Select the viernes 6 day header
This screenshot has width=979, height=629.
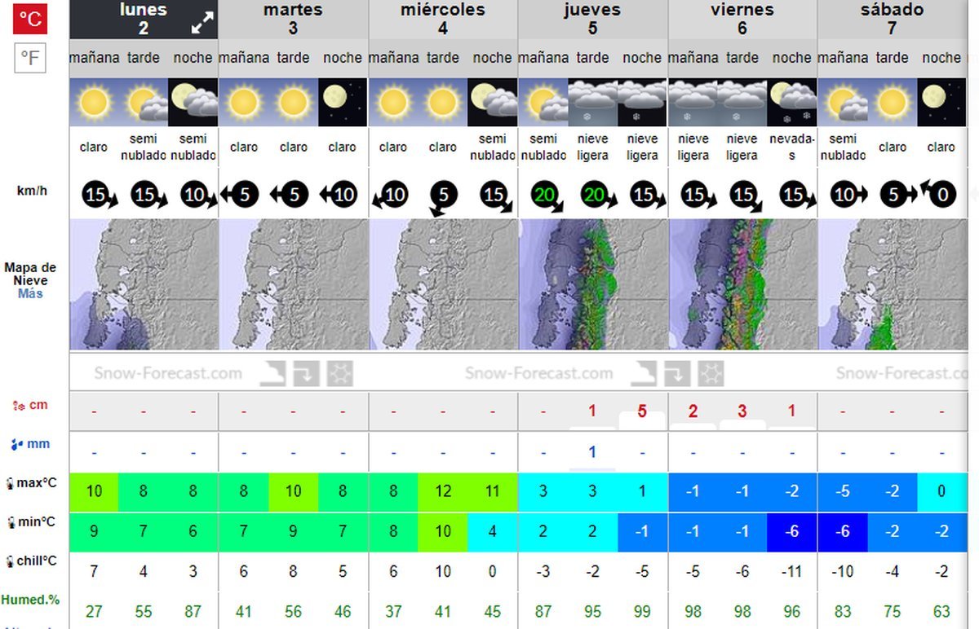pos(742,19)
